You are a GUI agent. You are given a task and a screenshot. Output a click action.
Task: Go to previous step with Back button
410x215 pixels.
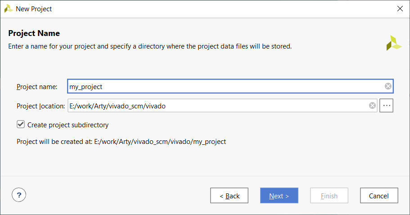pyautogui.click(x=230, y=195)
